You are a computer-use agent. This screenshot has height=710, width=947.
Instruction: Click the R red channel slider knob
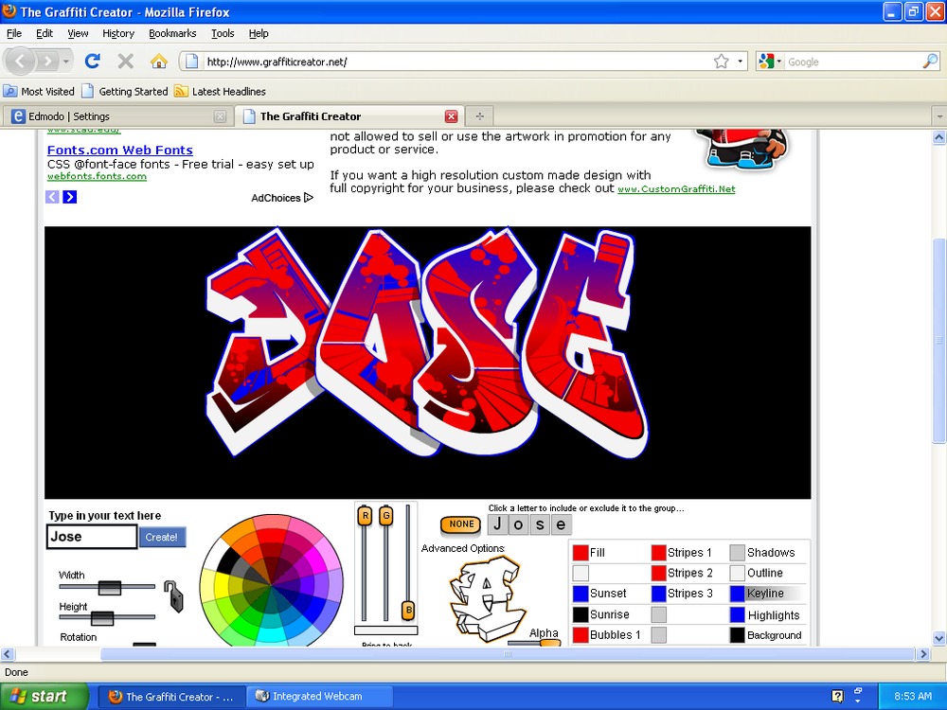(365, 516)
